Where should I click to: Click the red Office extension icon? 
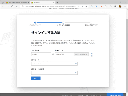[91, 6]
